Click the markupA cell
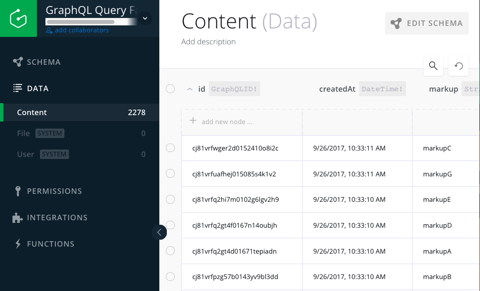480x291 pixels. pyautogui.click(x=447, y=251)
